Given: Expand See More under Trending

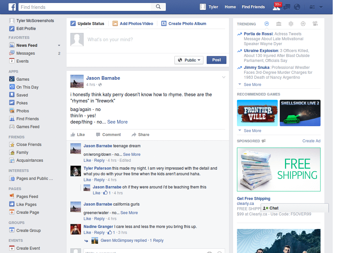Looking at the screenshot, I should coord(252,85).
